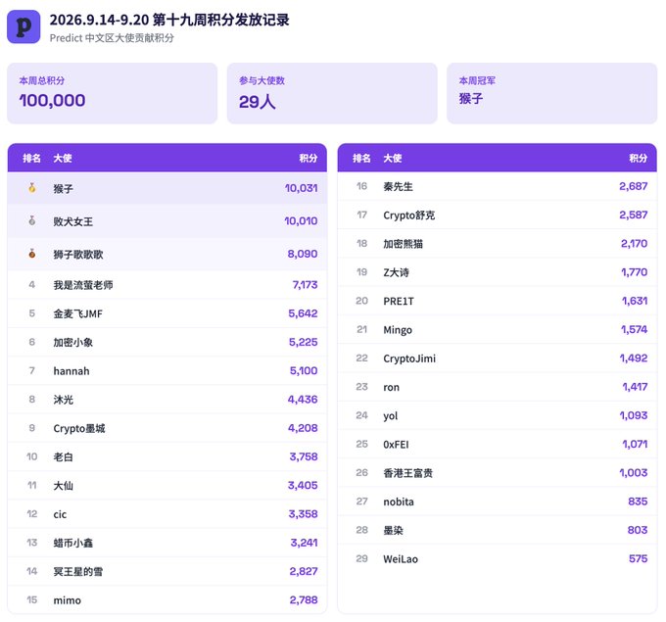This screenshot has width=666, height=622.
Task: Select ambassador nobita
Action: (399, 502)
